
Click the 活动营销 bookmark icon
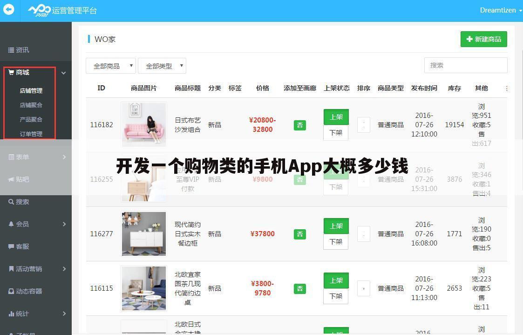pos(11,268)
